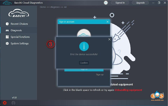The height and width of the screenshot is (106, 168).
Task: Restore the Baochi Cloud Diagnostics window
Action: [x=159, y=3]
